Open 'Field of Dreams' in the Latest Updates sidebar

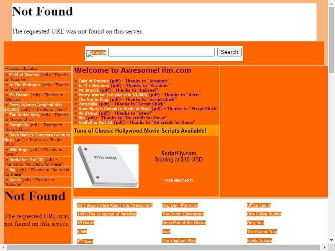click(x=24, y=75)
